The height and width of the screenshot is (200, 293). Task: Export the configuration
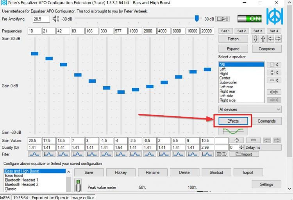(248, 172)
